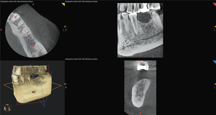Select third red control point on arch curve
This screenshot has width=216, height=115.
coord(28,35)
